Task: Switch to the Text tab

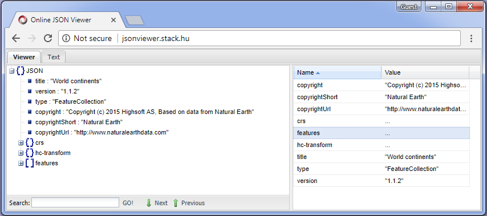Action: coord(54,57)
